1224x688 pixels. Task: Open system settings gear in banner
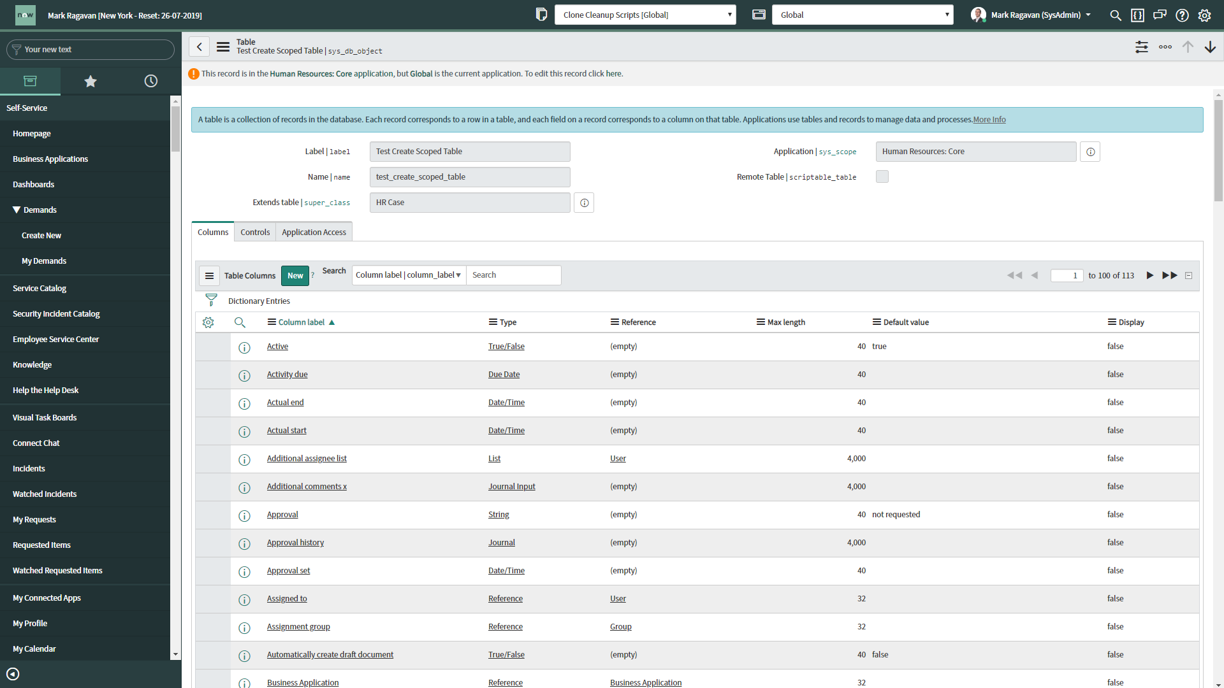point(1204,15)
